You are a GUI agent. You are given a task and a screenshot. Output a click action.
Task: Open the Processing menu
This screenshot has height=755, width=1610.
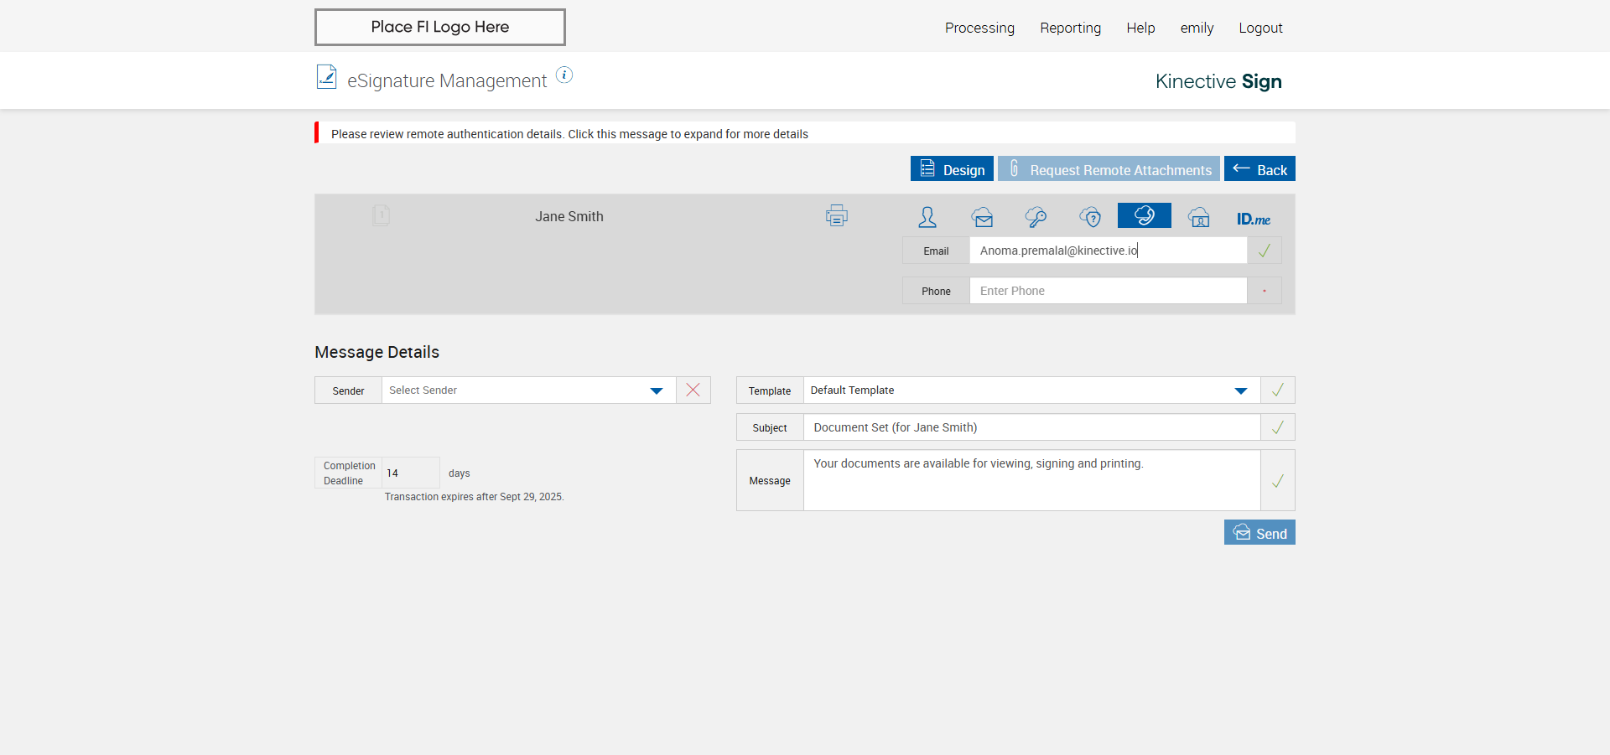979,28
